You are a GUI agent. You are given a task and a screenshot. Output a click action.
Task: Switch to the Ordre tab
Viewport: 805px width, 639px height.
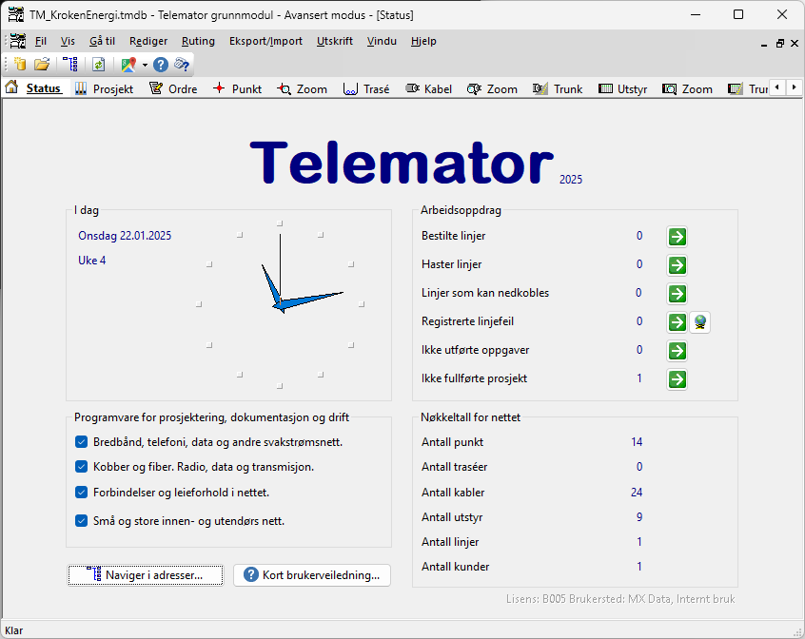(173, 88)
